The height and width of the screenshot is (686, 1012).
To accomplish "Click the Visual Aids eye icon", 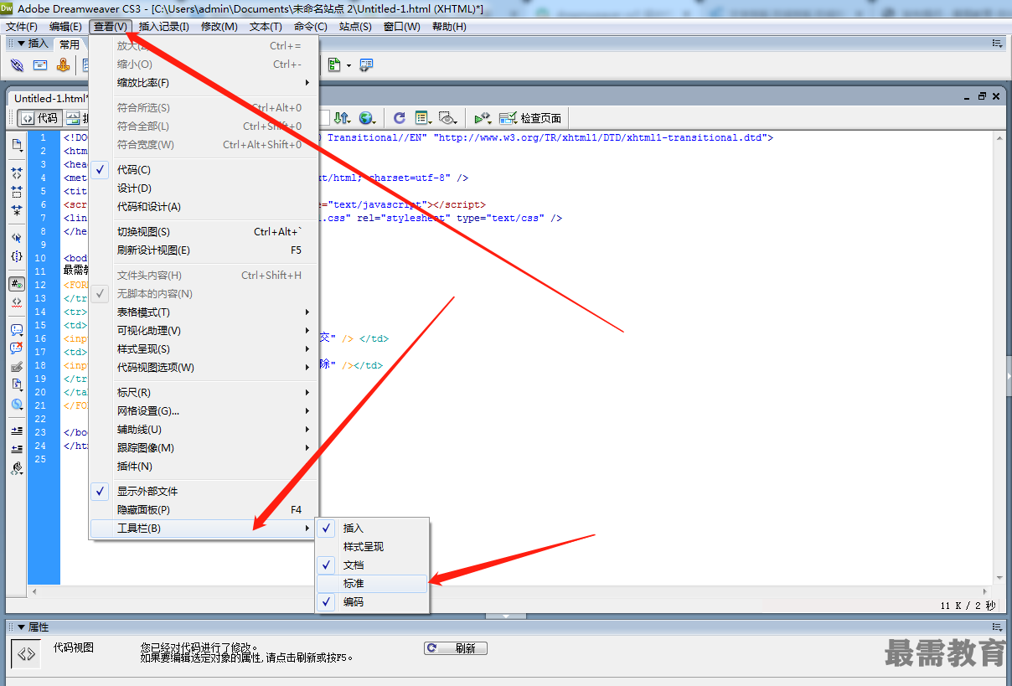I will [447, 118].
